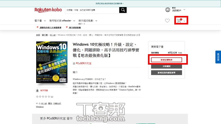
Task: Click the add to wishlist button
Action: [x=166, y=73]
